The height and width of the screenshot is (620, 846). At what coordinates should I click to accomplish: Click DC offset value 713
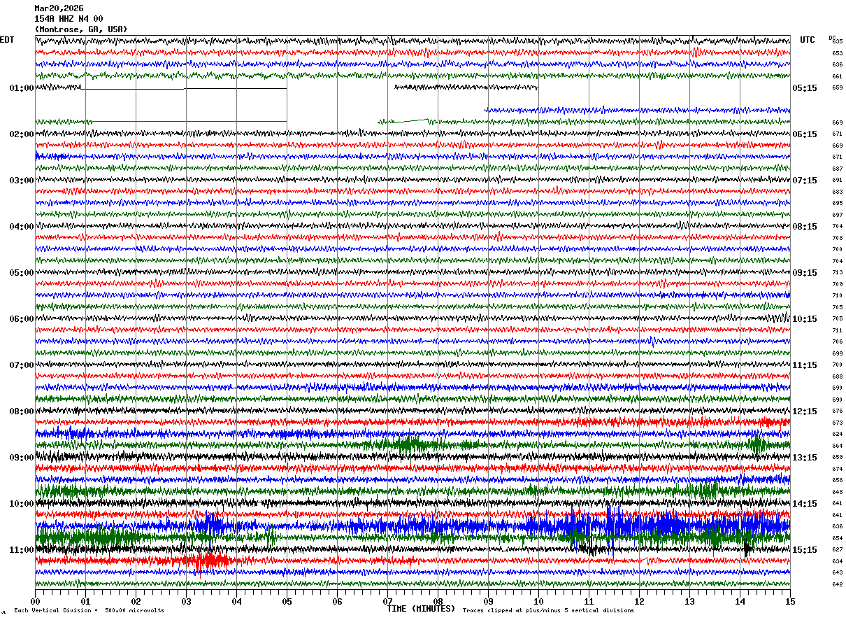tap(837, 273)
